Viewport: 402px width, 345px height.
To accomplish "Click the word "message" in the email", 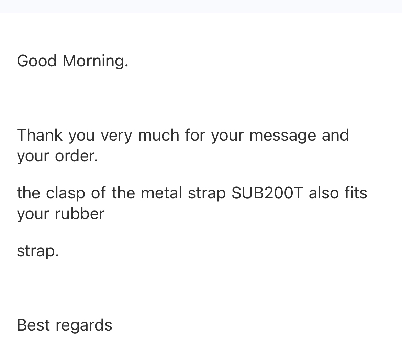I will pyautogui.click(x=282, y=135).
